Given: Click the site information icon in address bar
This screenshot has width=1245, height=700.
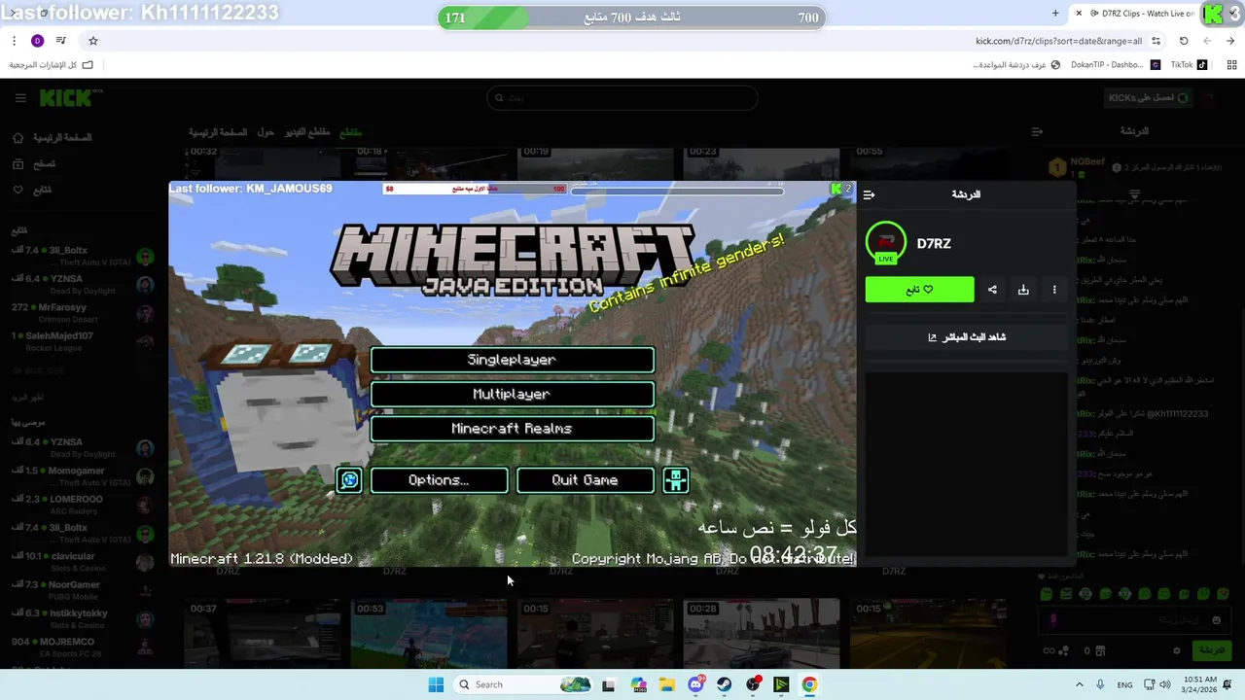Looking at the screenshot, I should 1156,41.
